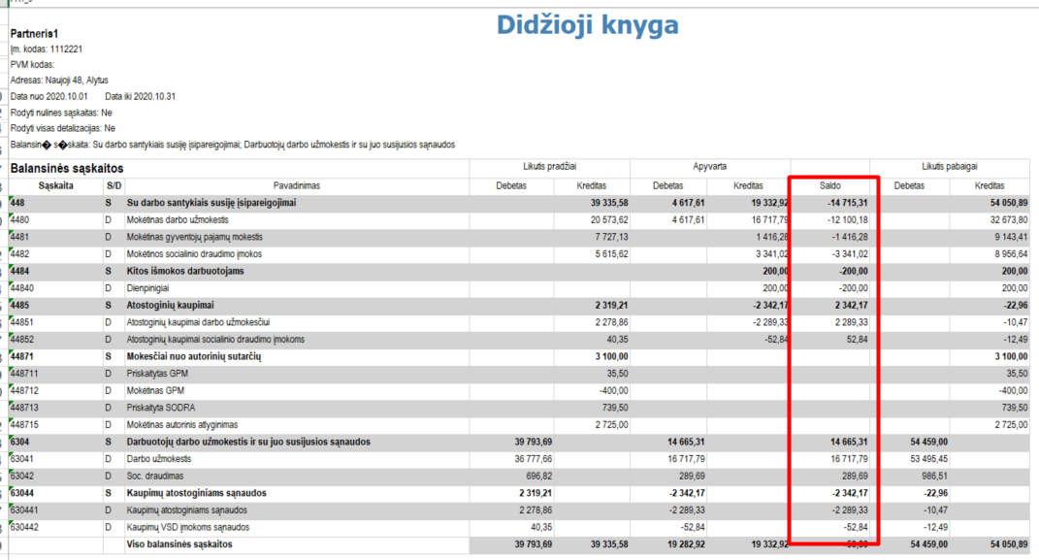Select the Priskaityta SODRA cell

pos(160,408)
